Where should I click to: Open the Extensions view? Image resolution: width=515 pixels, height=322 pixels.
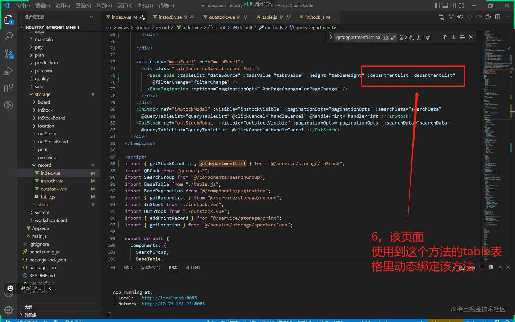[9, 88]
